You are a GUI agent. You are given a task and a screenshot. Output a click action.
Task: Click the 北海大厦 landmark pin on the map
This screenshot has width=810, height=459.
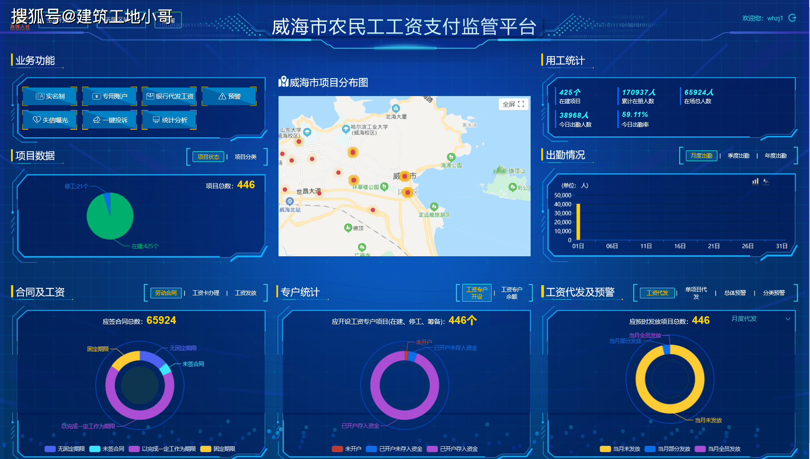(395, 108)
